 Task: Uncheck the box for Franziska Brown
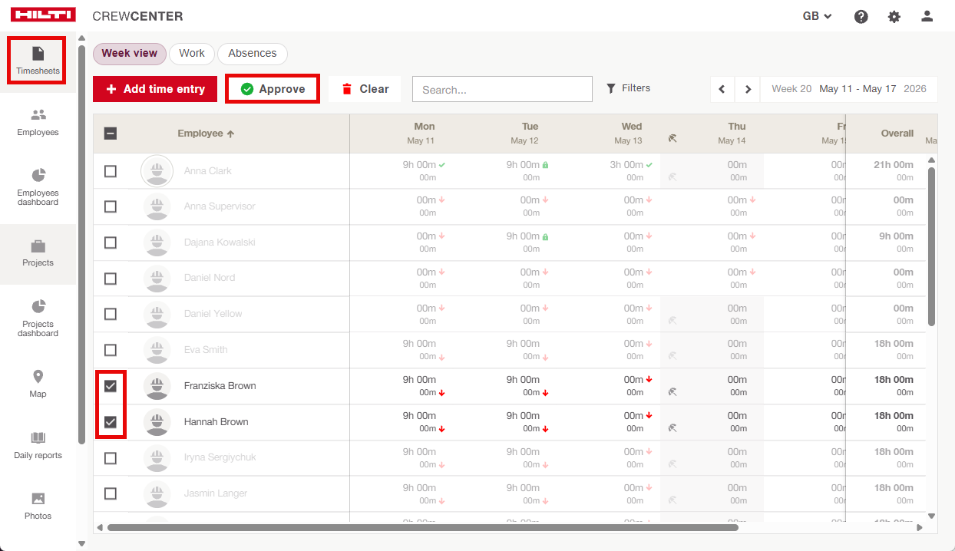[x=111, y=386]
